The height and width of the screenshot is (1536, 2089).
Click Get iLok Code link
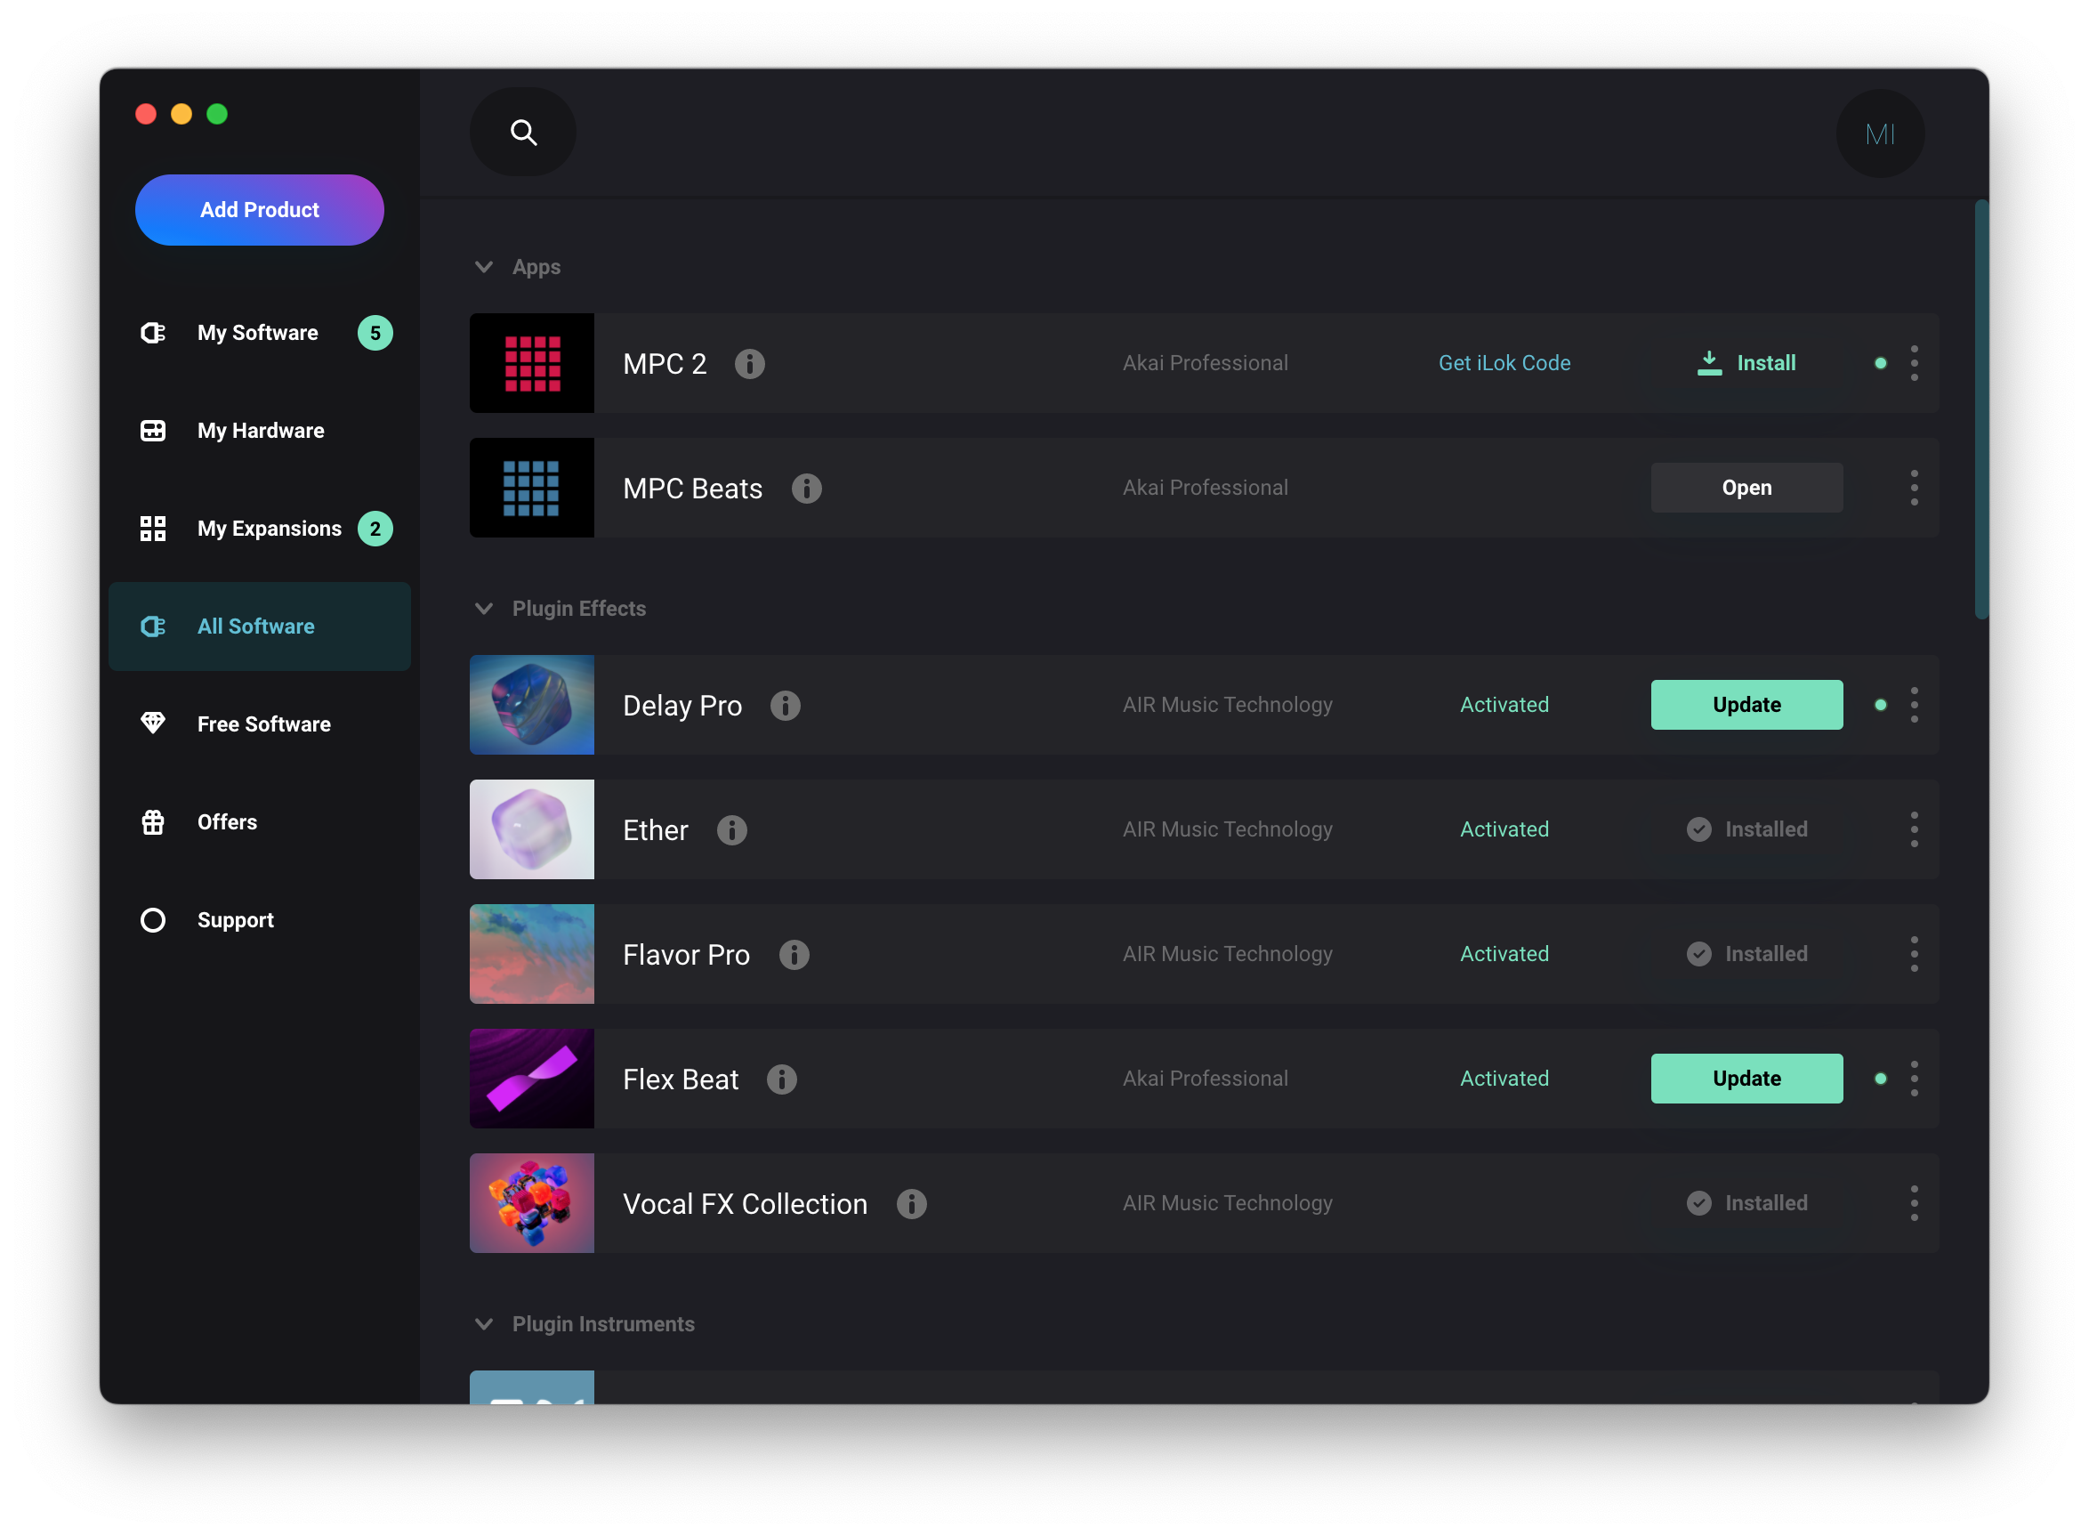tap(1504, 364)
